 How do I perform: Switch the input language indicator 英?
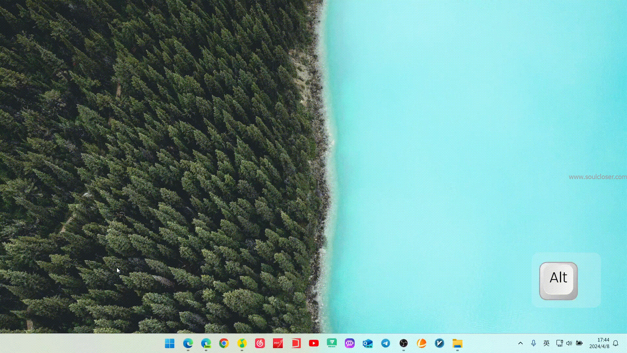point(546,343)
